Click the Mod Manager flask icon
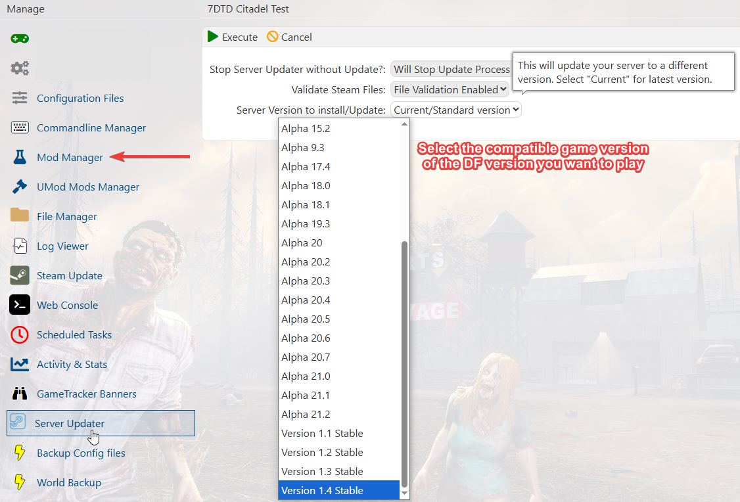 (20, 157)
